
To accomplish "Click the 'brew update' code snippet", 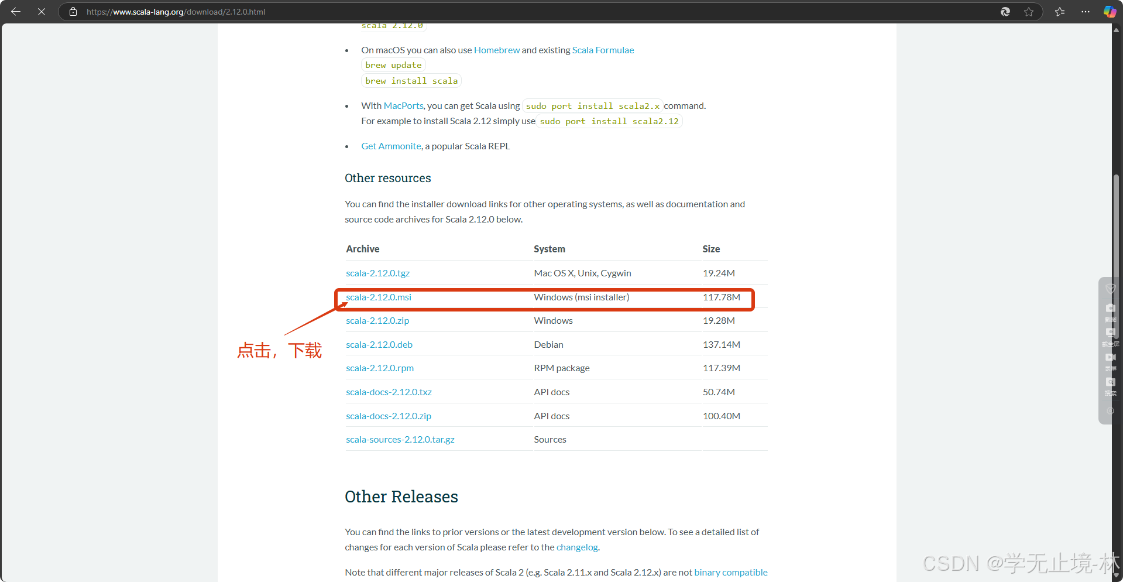I will (x=393, y=66).
